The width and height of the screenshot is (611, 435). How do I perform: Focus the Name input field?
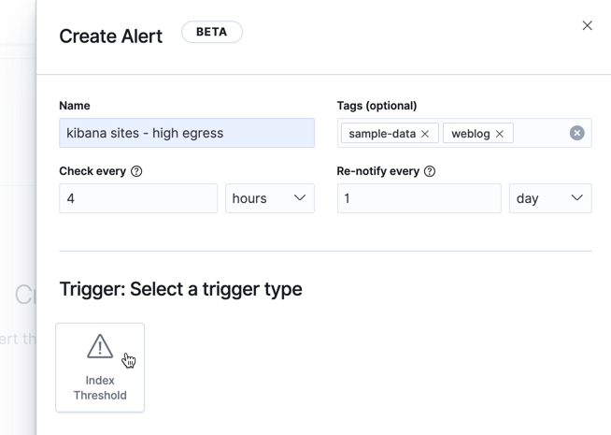coord(187,133)
